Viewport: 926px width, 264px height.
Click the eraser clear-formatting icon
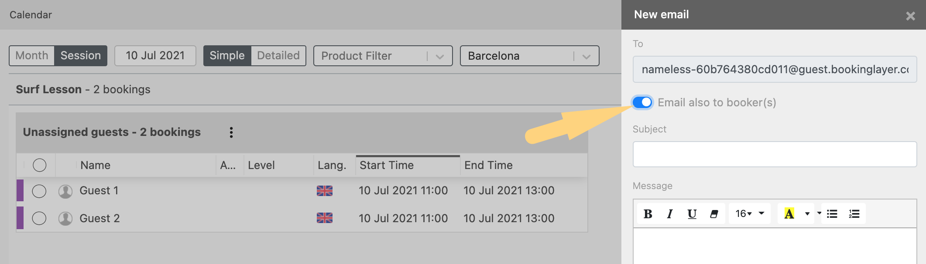(x=714, y=214)
